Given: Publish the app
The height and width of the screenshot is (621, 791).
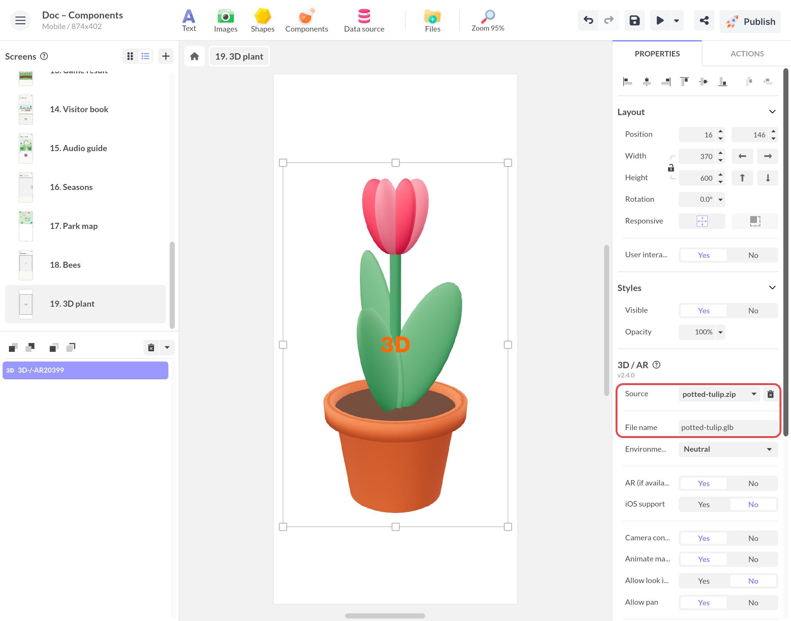Looking at the screenshot, I should pyautogui.click(x=750, y=21).
